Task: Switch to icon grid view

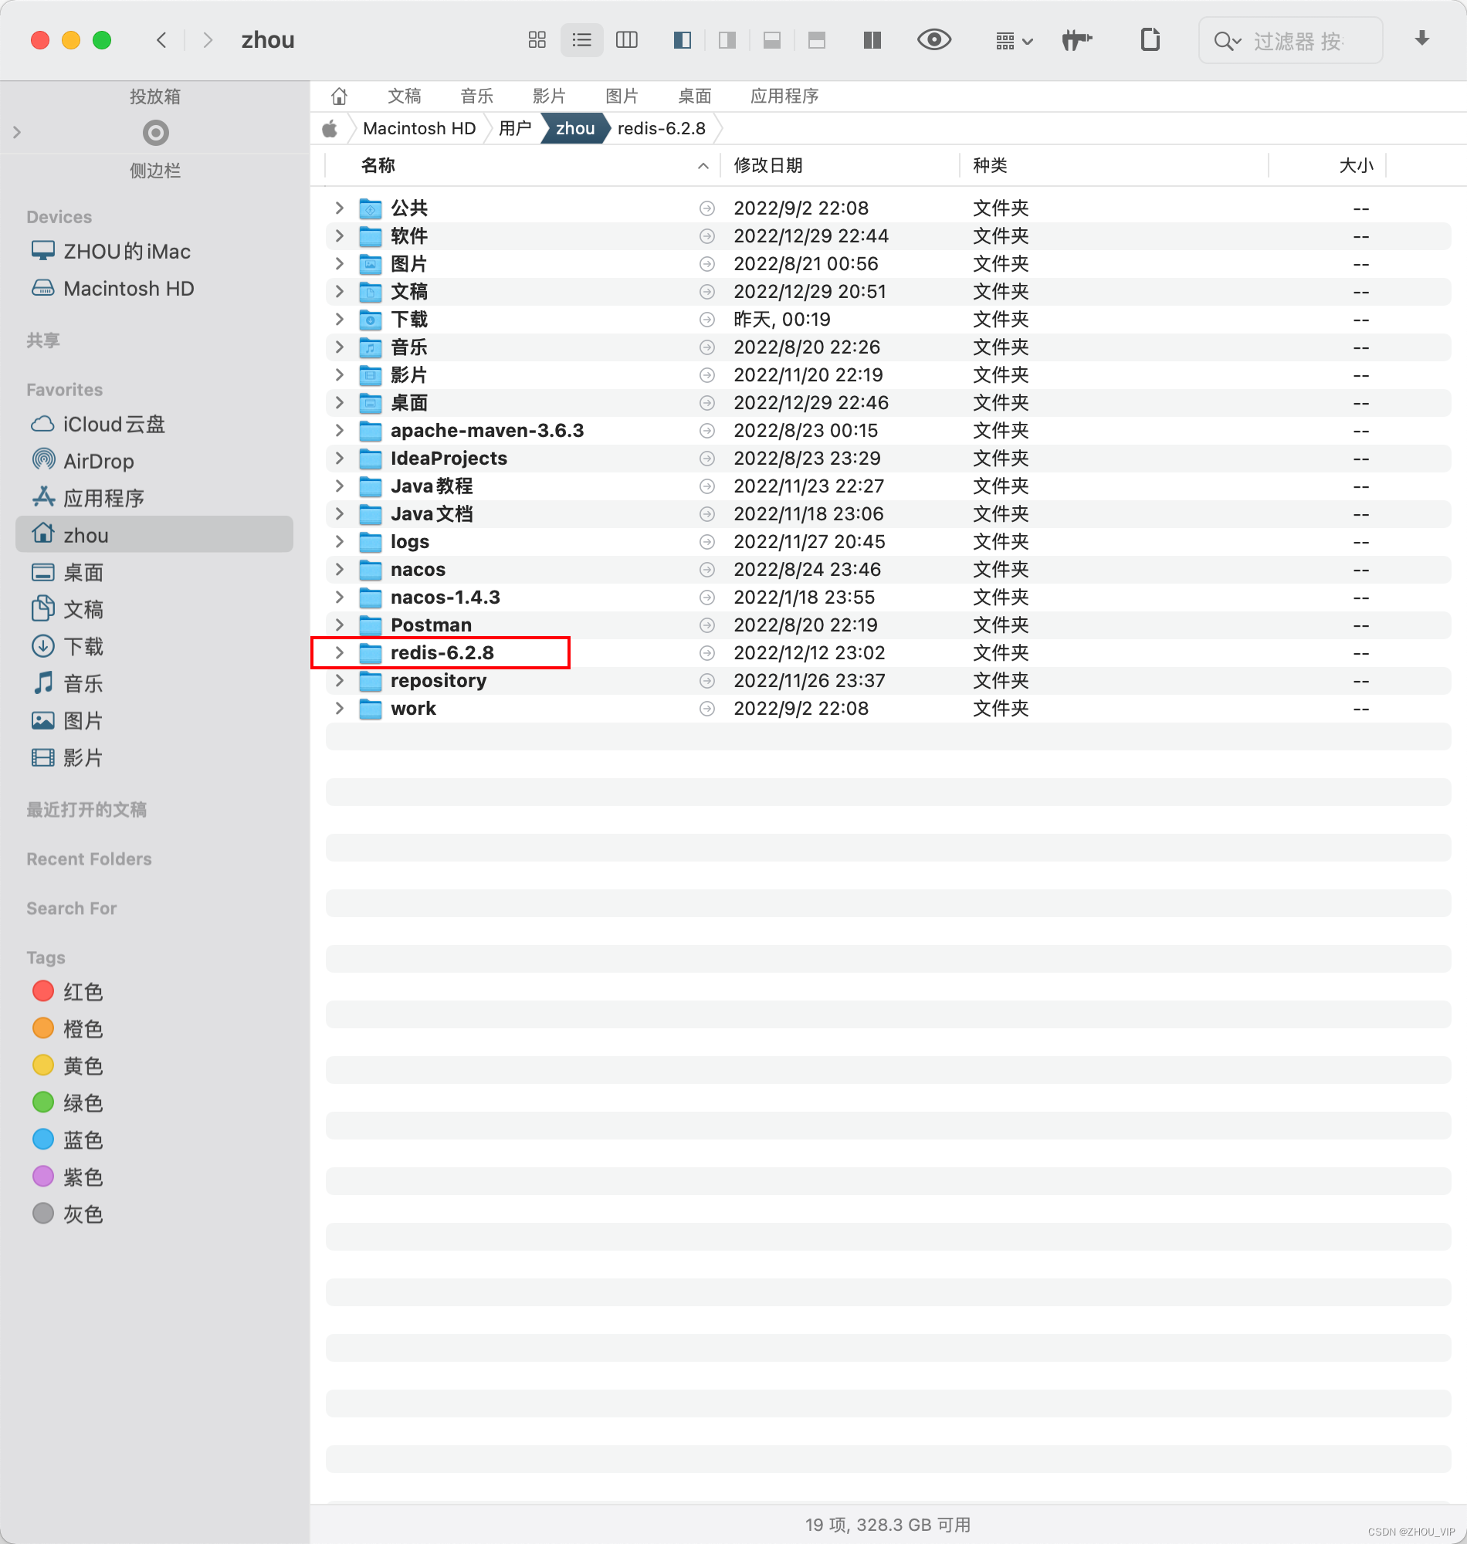Action: [537, 40]
